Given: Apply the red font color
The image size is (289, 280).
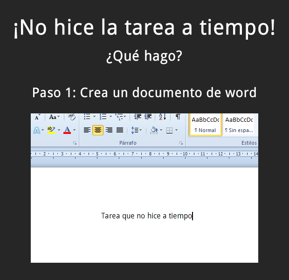Looking at the screenshot, I should point(67,130).
